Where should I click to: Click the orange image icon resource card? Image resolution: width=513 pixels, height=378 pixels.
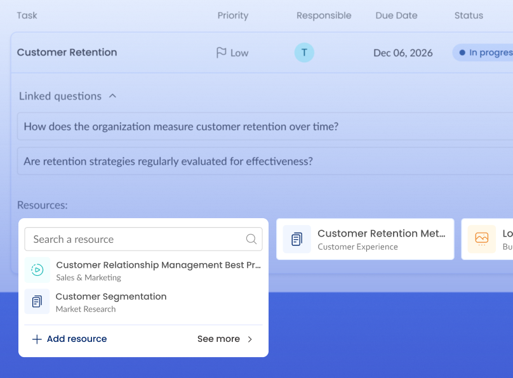pos(482,239)
